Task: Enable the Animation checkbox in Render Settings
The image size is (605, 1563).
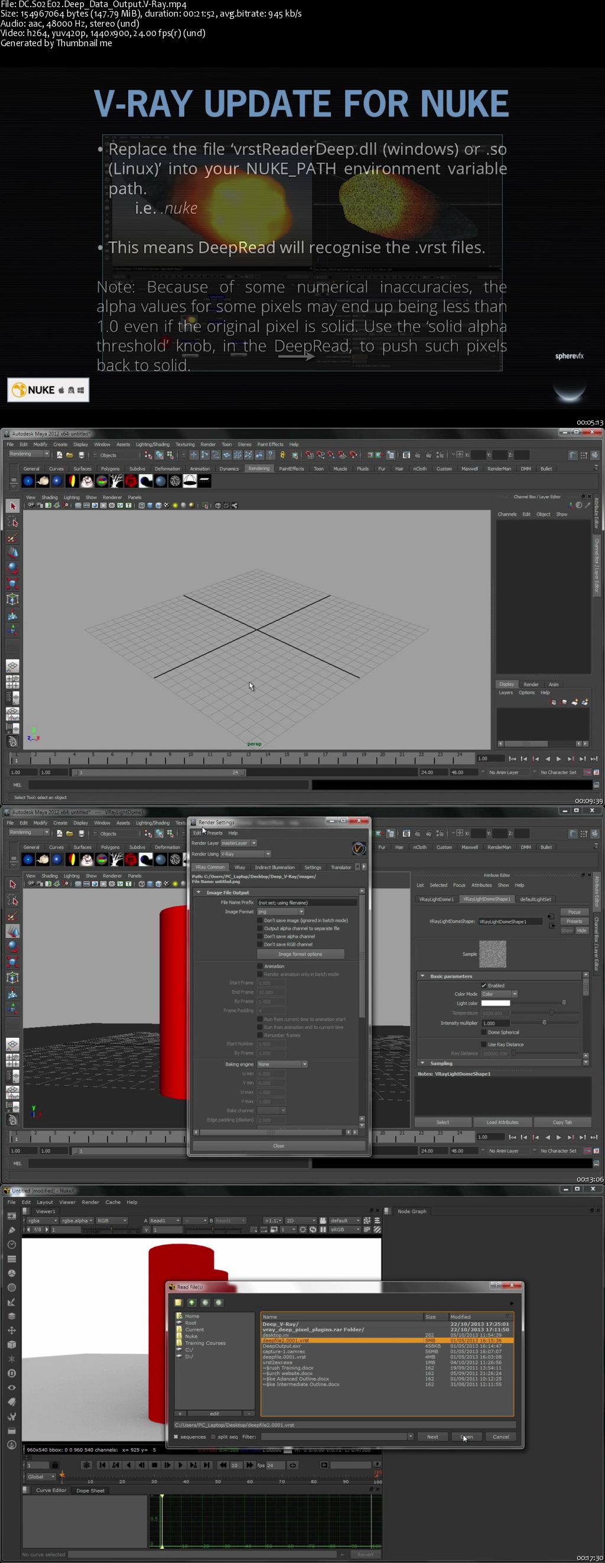Action: click(x=260, y=966)
